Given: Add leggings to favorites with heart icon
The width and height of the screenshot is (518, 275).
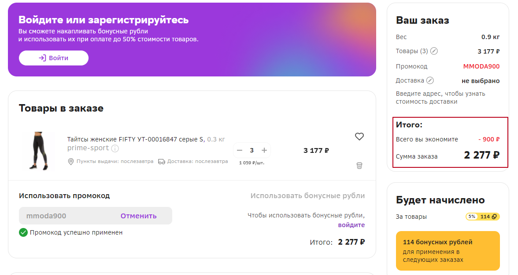Looking at the screenshot, I should pyautogui.click(x=359, y=137).
